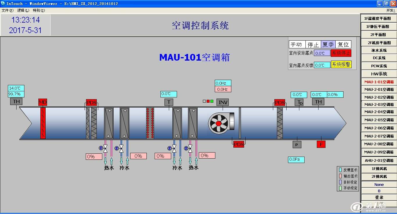Click the red 系统停止 status button
This screenshot has height=214, width=397.
click(341, 53)
